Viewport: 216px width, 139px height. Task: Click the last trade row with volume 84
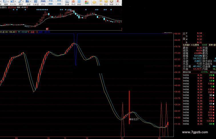click(x=199, y=124)
